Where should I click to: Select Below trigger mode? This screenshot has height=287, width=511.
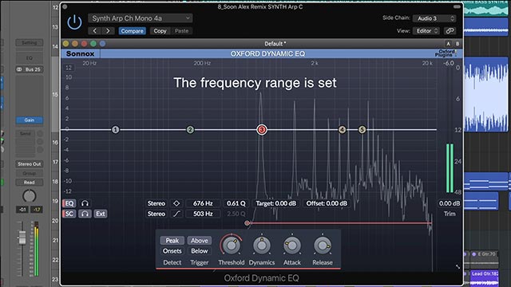point(199,251)
